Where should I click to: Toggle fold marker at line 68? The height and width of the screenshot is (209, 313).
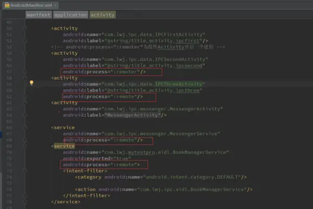[x=25, y=140]
